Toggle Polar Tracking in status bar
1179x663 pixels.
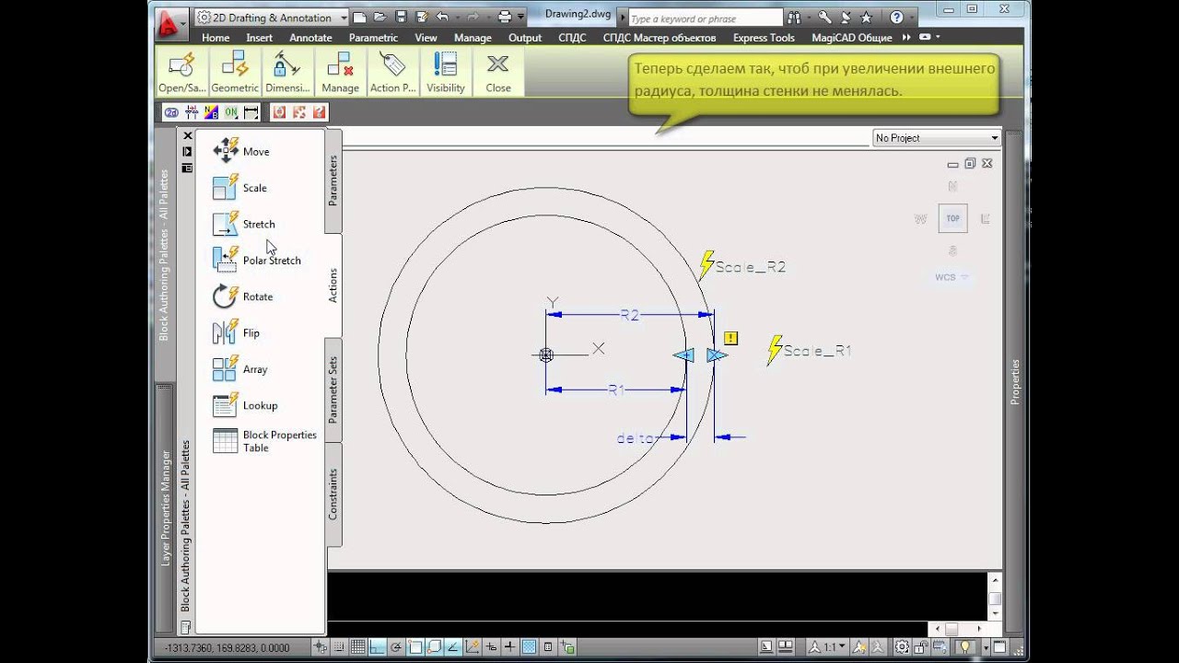point(396,646)
